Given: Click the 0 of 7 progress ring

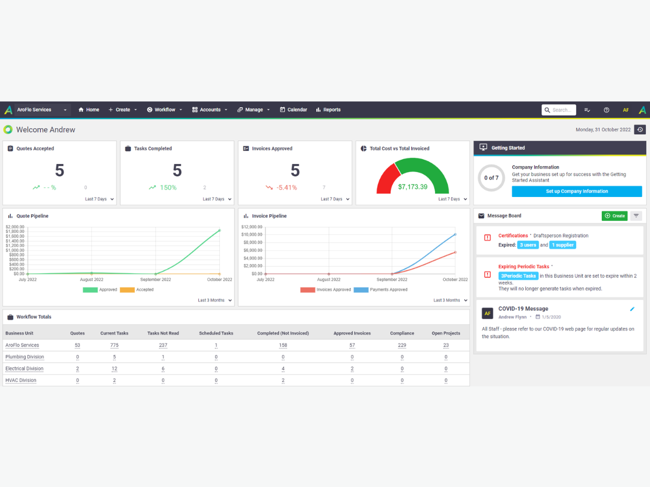Looking at the screenshot, I should pos(491,177).
